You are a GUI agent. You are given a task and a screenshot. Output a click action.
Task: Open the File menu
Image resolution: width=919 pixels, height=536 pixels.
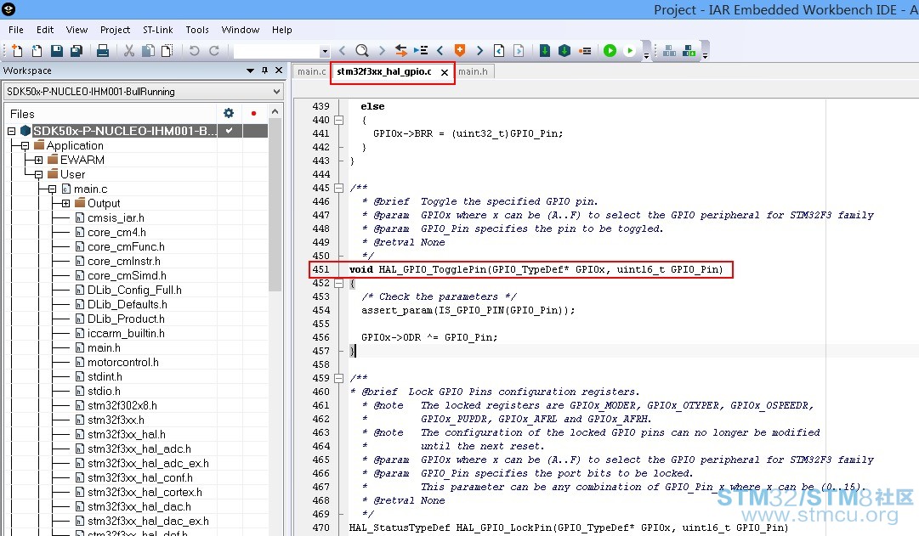(x=16, y=30)
